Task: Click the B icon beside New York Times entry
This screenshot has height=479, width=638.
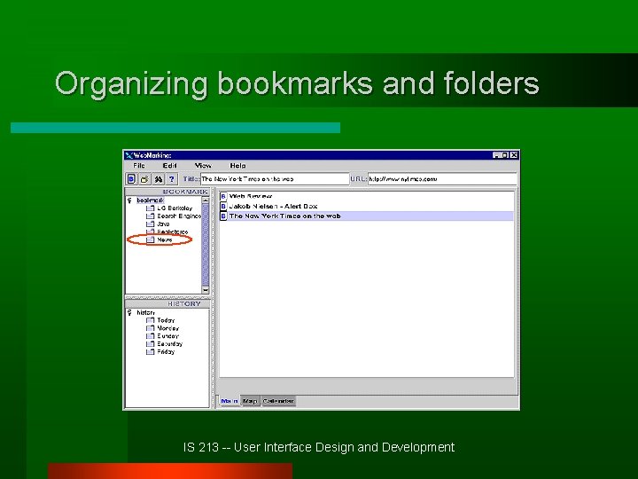Action: tap(223, 216)
